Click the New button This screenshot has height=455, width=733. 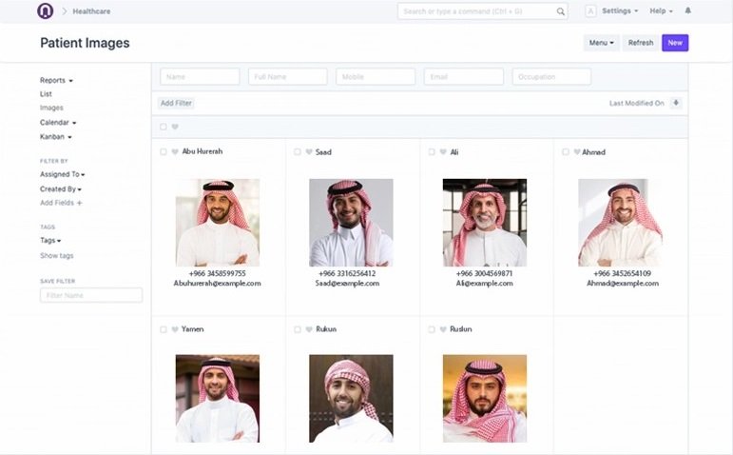point(675,43)
